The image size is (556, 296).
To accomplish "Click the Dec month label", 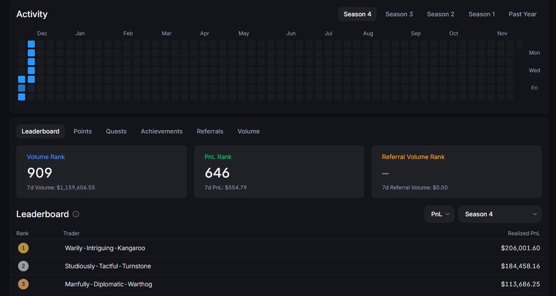I will [42, 33].
